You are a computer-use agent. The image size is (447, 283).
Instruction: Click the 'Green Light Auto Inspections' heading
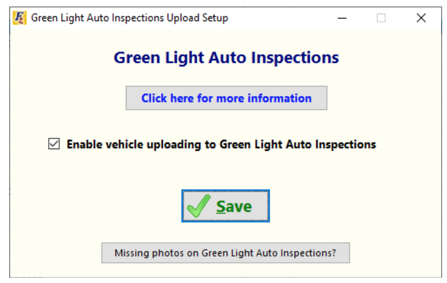(x=226, y=58)
